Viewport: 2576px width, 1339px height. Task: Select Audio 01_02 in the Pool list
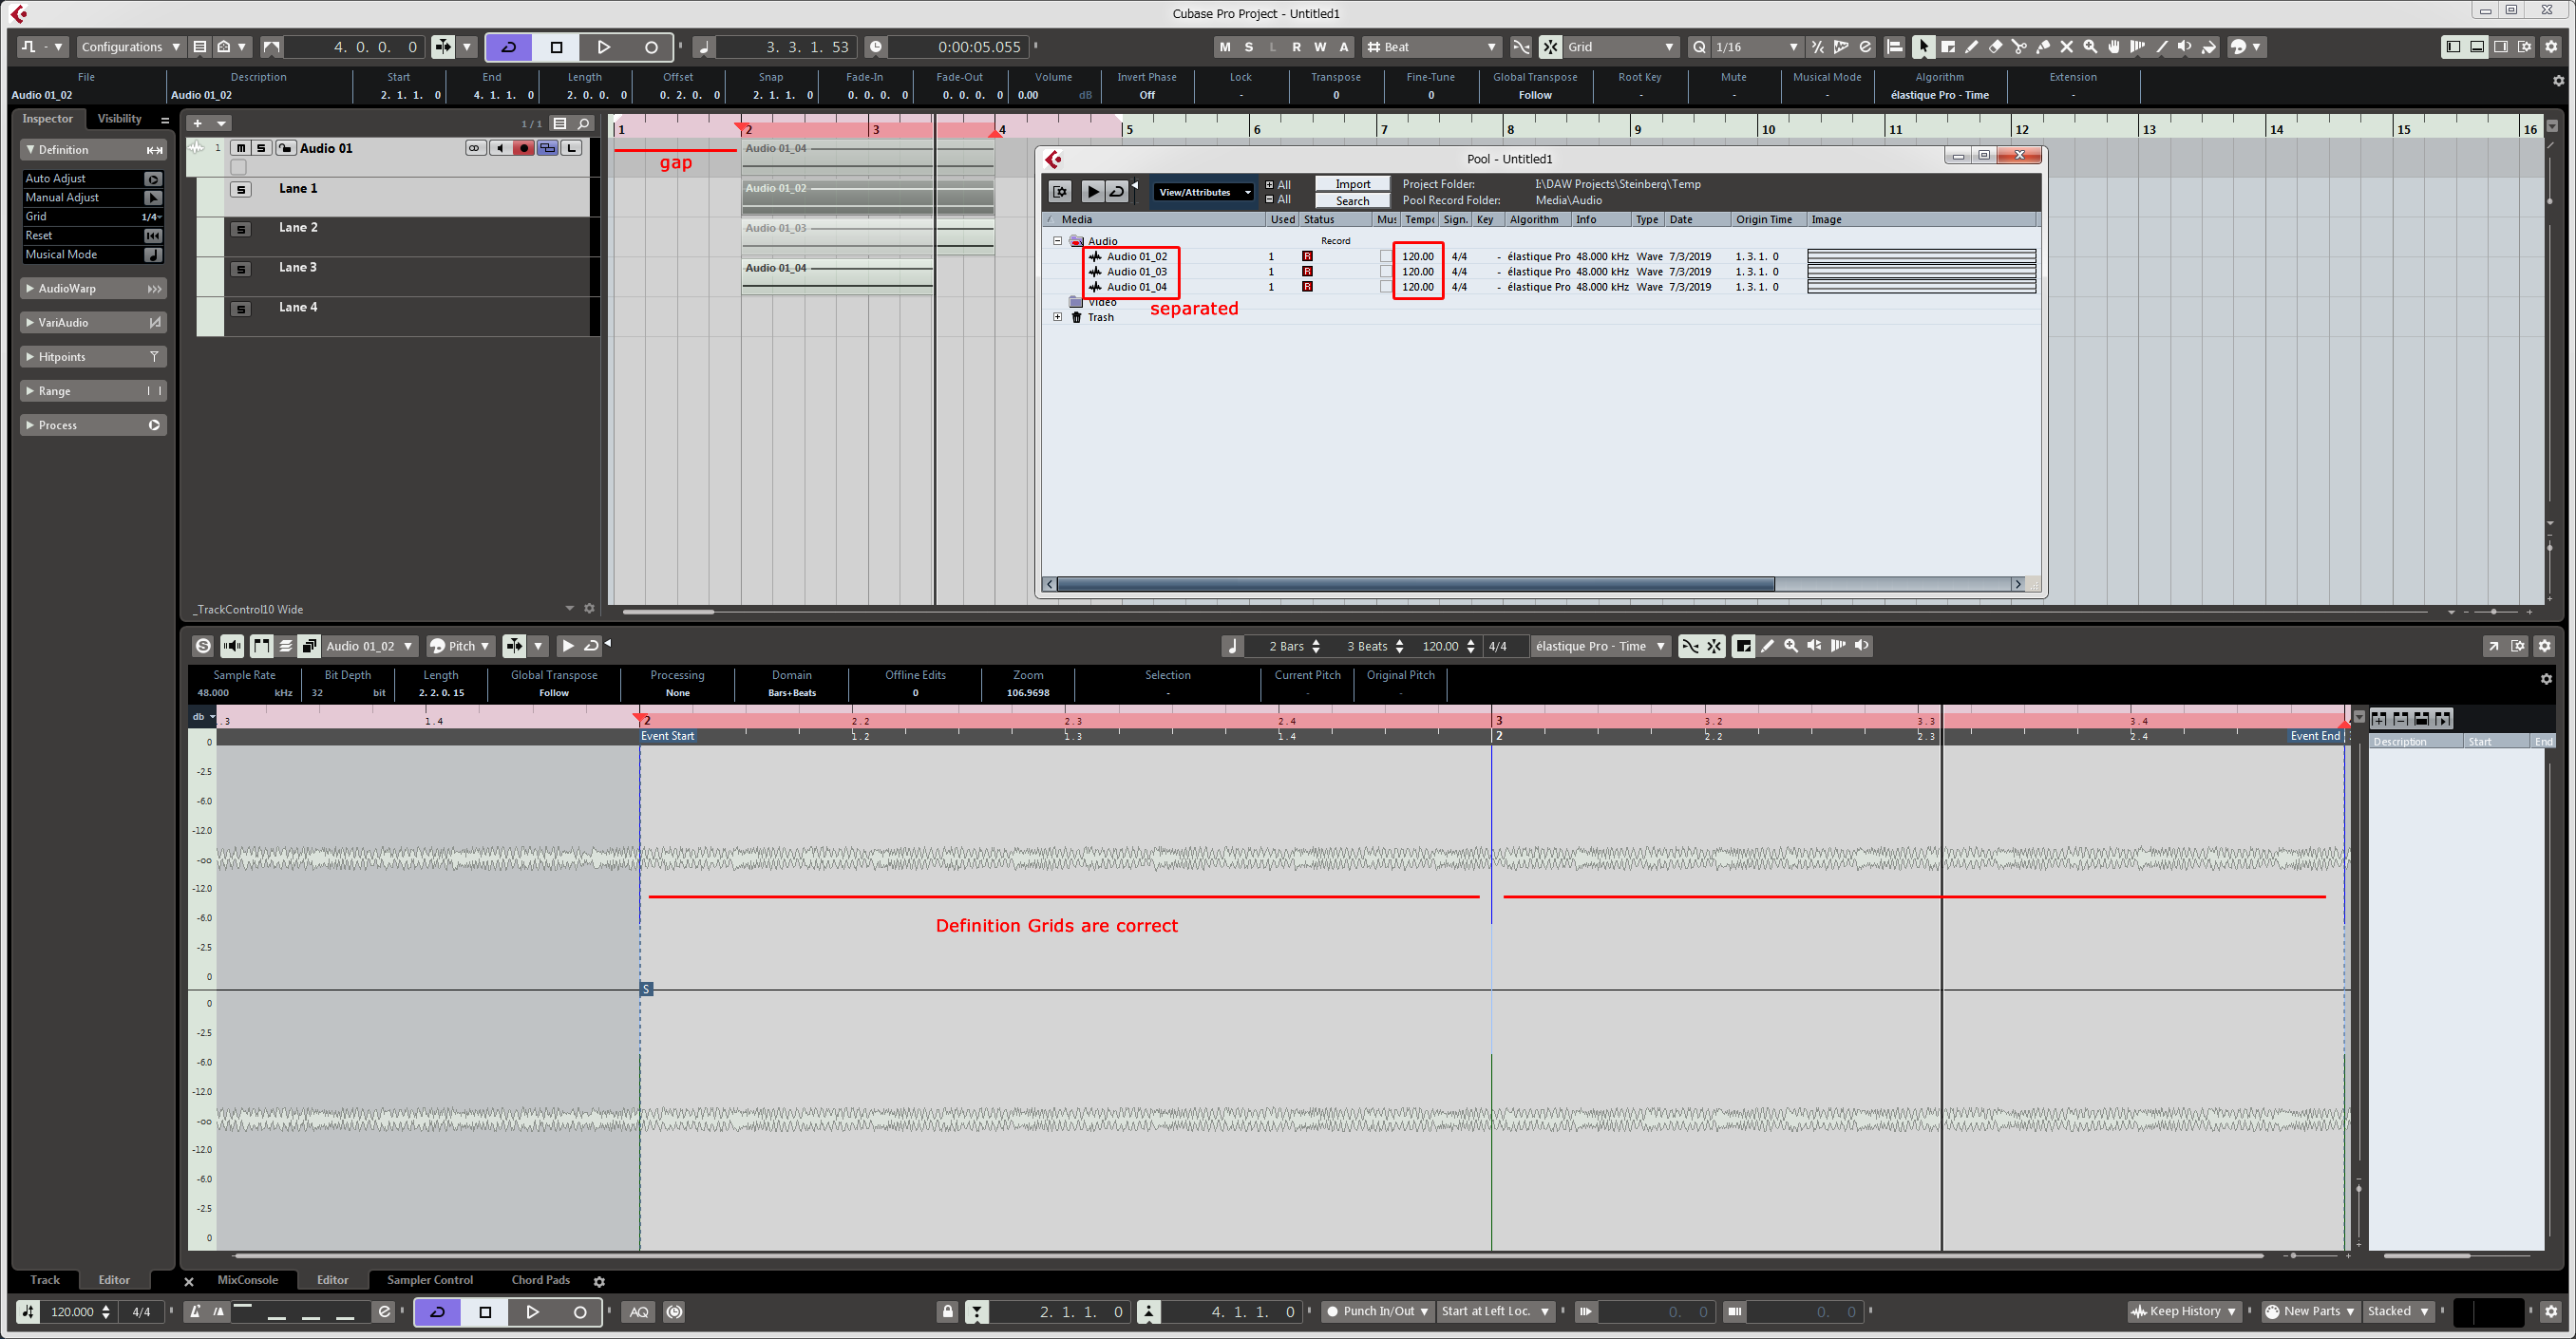[1136, 257]
